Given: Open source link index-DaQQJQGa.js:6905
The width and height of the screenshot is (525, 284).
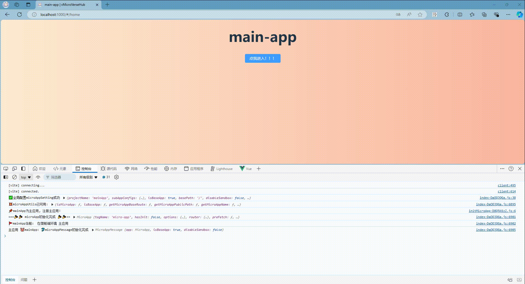Looking at the screenshot, I should point(496,230).
